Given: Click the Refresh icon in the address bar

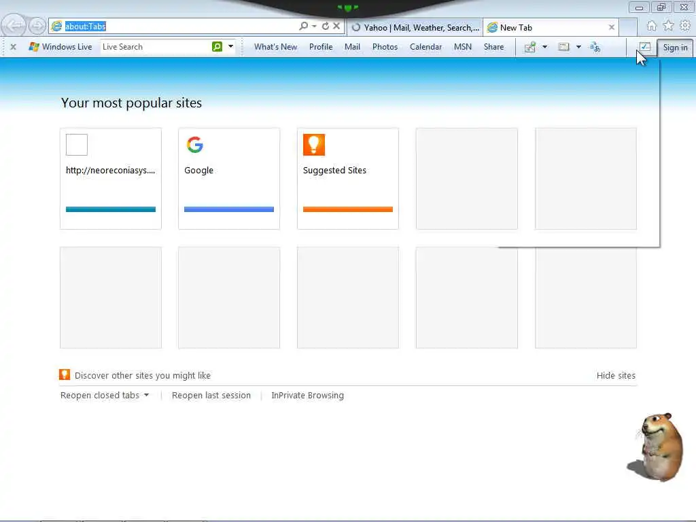Looking at the screenshot, I should 326,27.
